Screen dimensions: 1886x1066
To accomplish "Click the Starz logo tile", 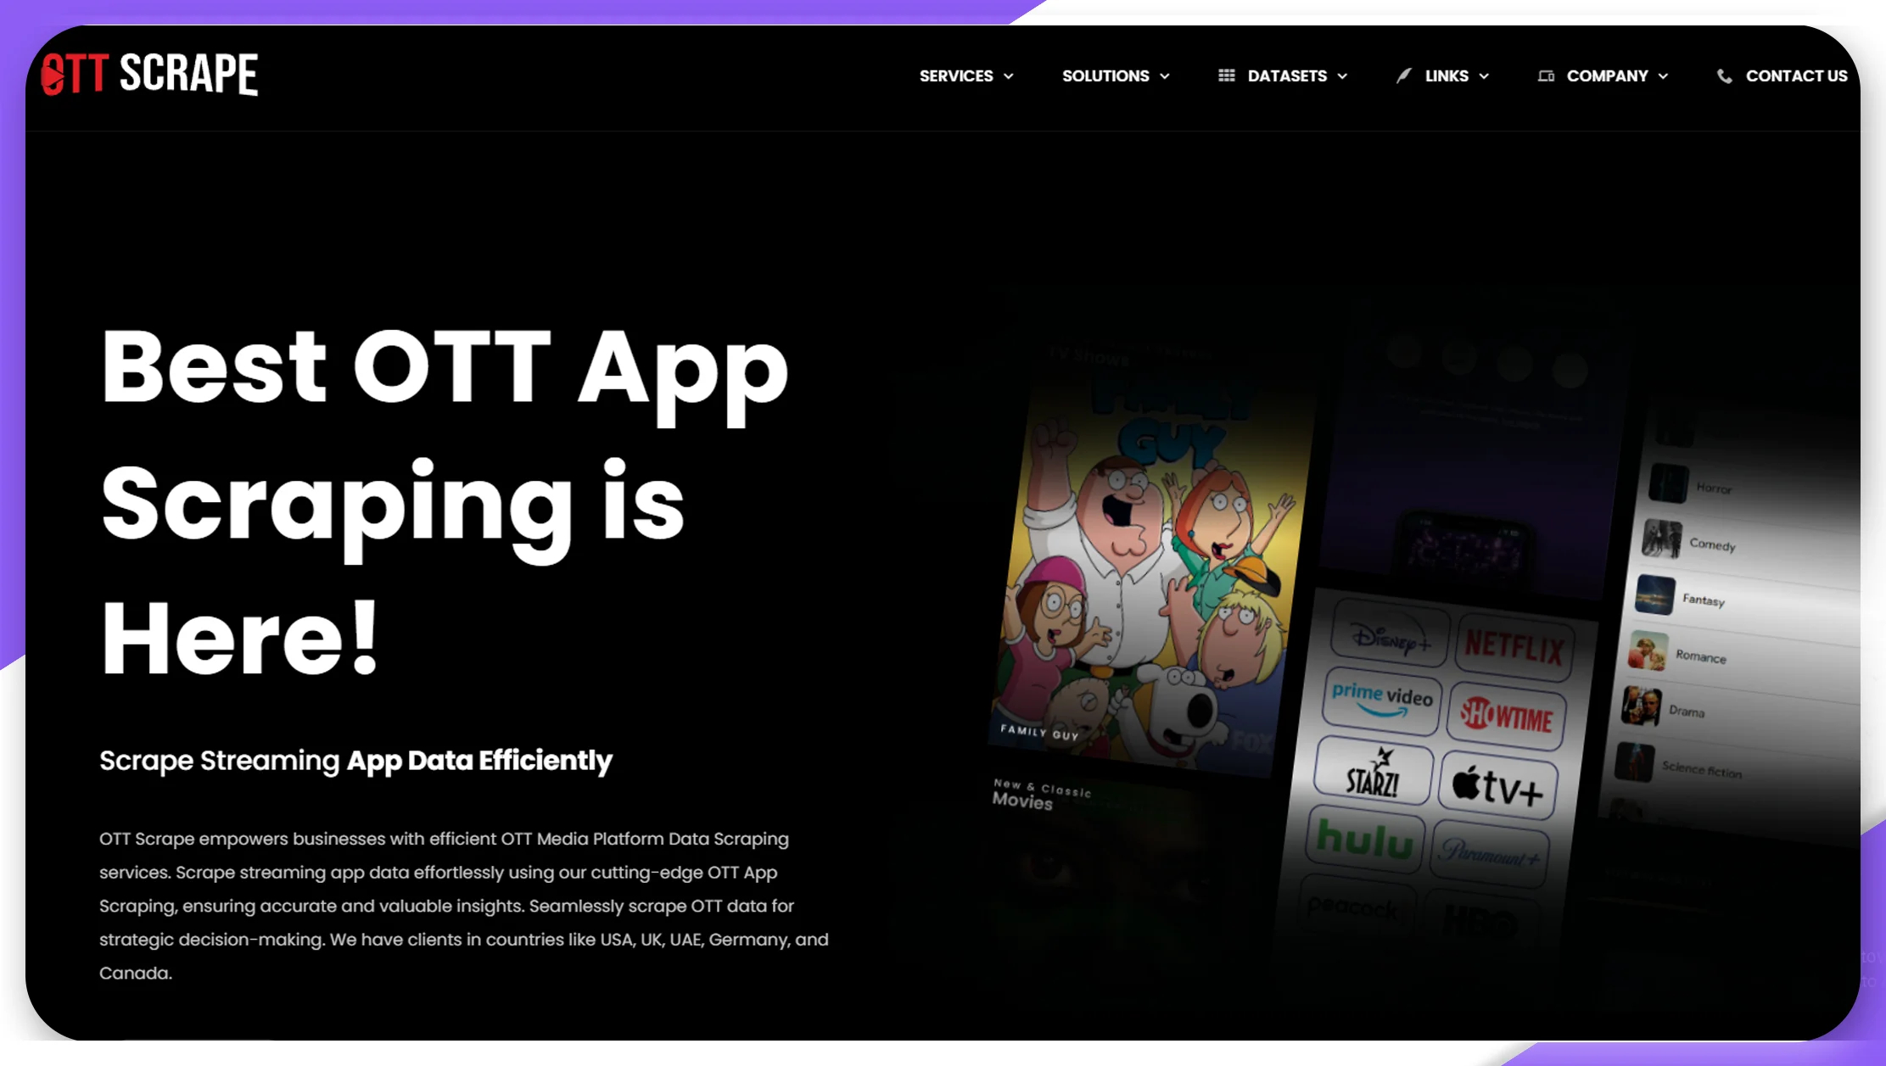I will pos(1374,772).
